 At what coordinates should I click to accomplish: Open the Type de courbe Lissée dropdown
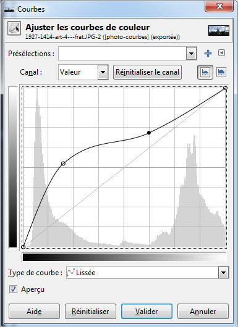pos(148,272)
